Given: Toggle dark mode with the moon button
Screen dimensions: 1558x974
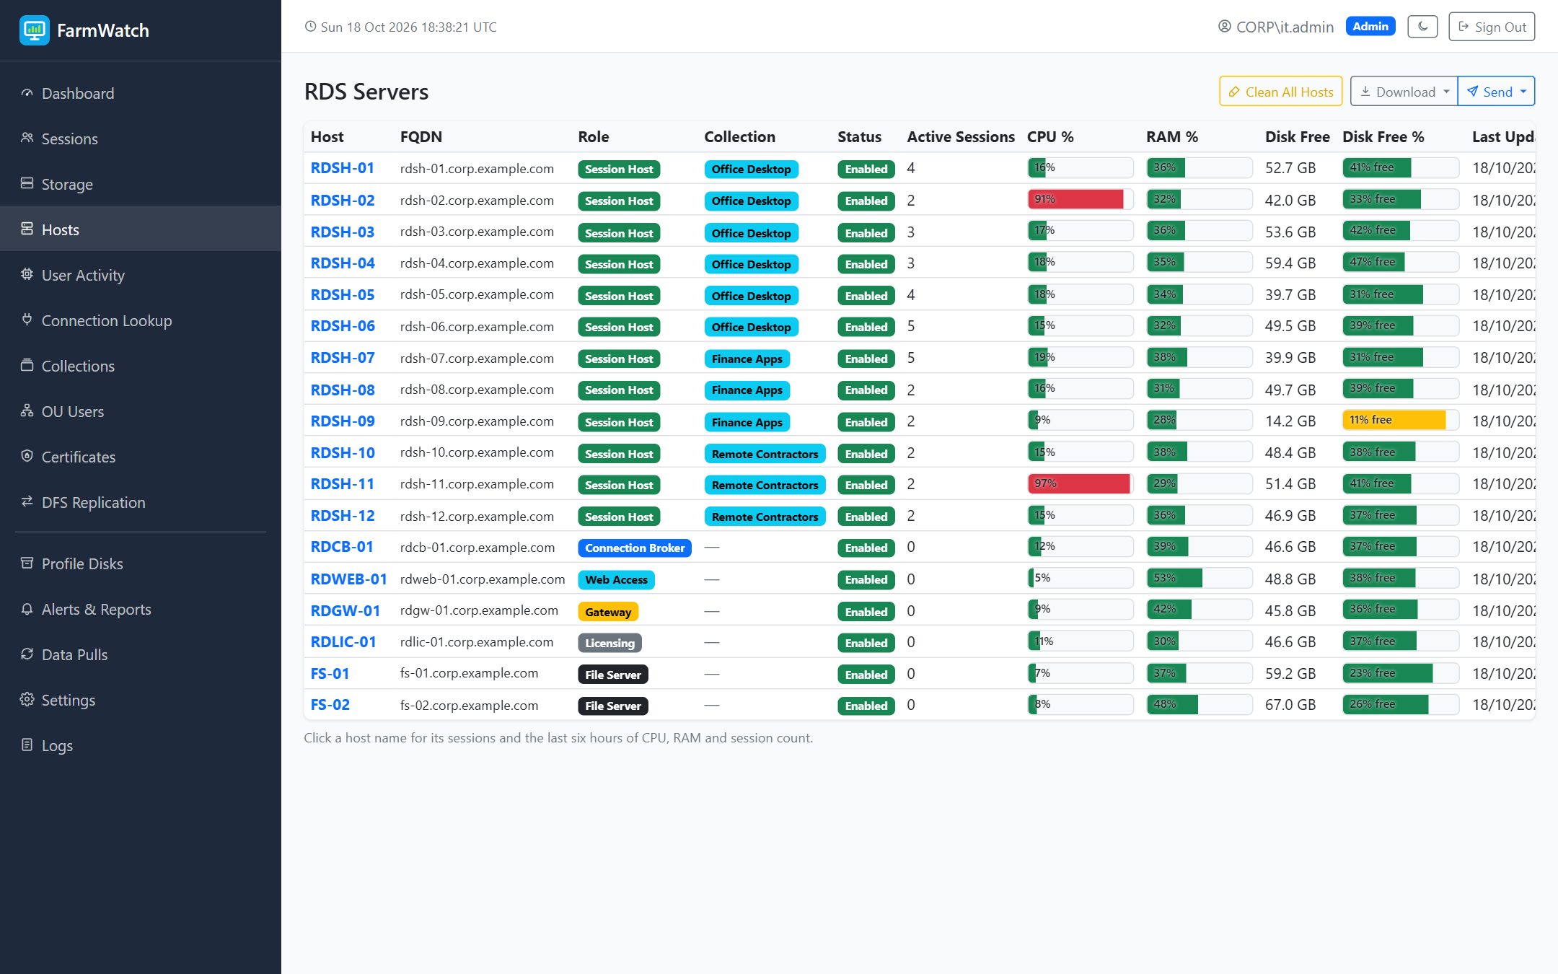Looking at the screenshot, I should click(1422, 27).
